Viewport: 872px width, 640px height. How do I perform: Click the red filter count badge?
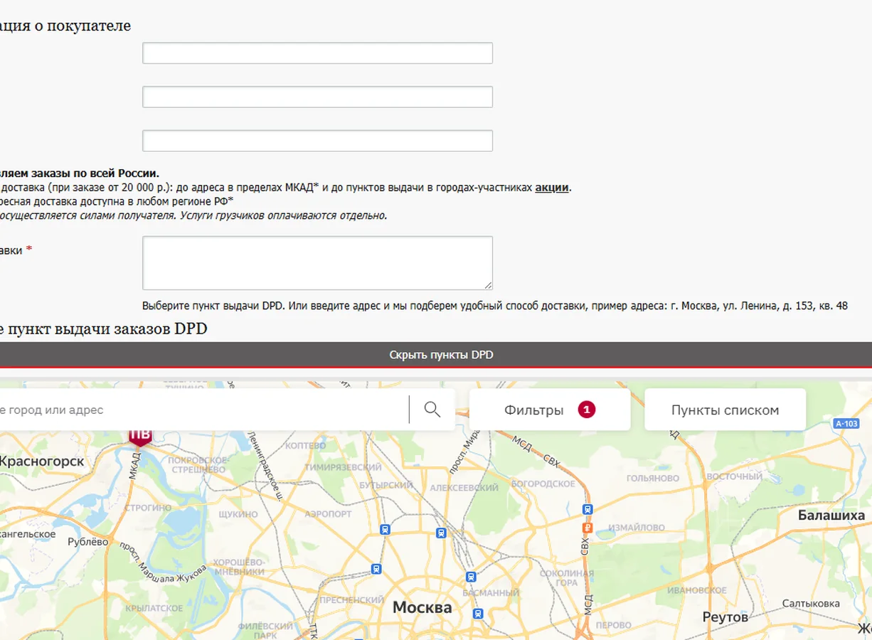pos(587,410)
